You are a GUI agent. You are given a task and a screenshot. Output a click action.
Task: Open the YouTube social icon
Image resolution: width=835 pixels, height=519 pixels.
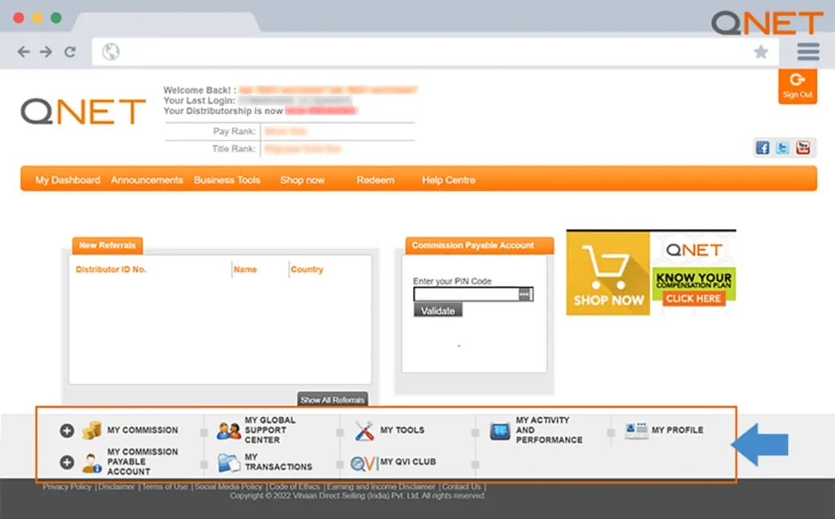click(x=803, y=147)
